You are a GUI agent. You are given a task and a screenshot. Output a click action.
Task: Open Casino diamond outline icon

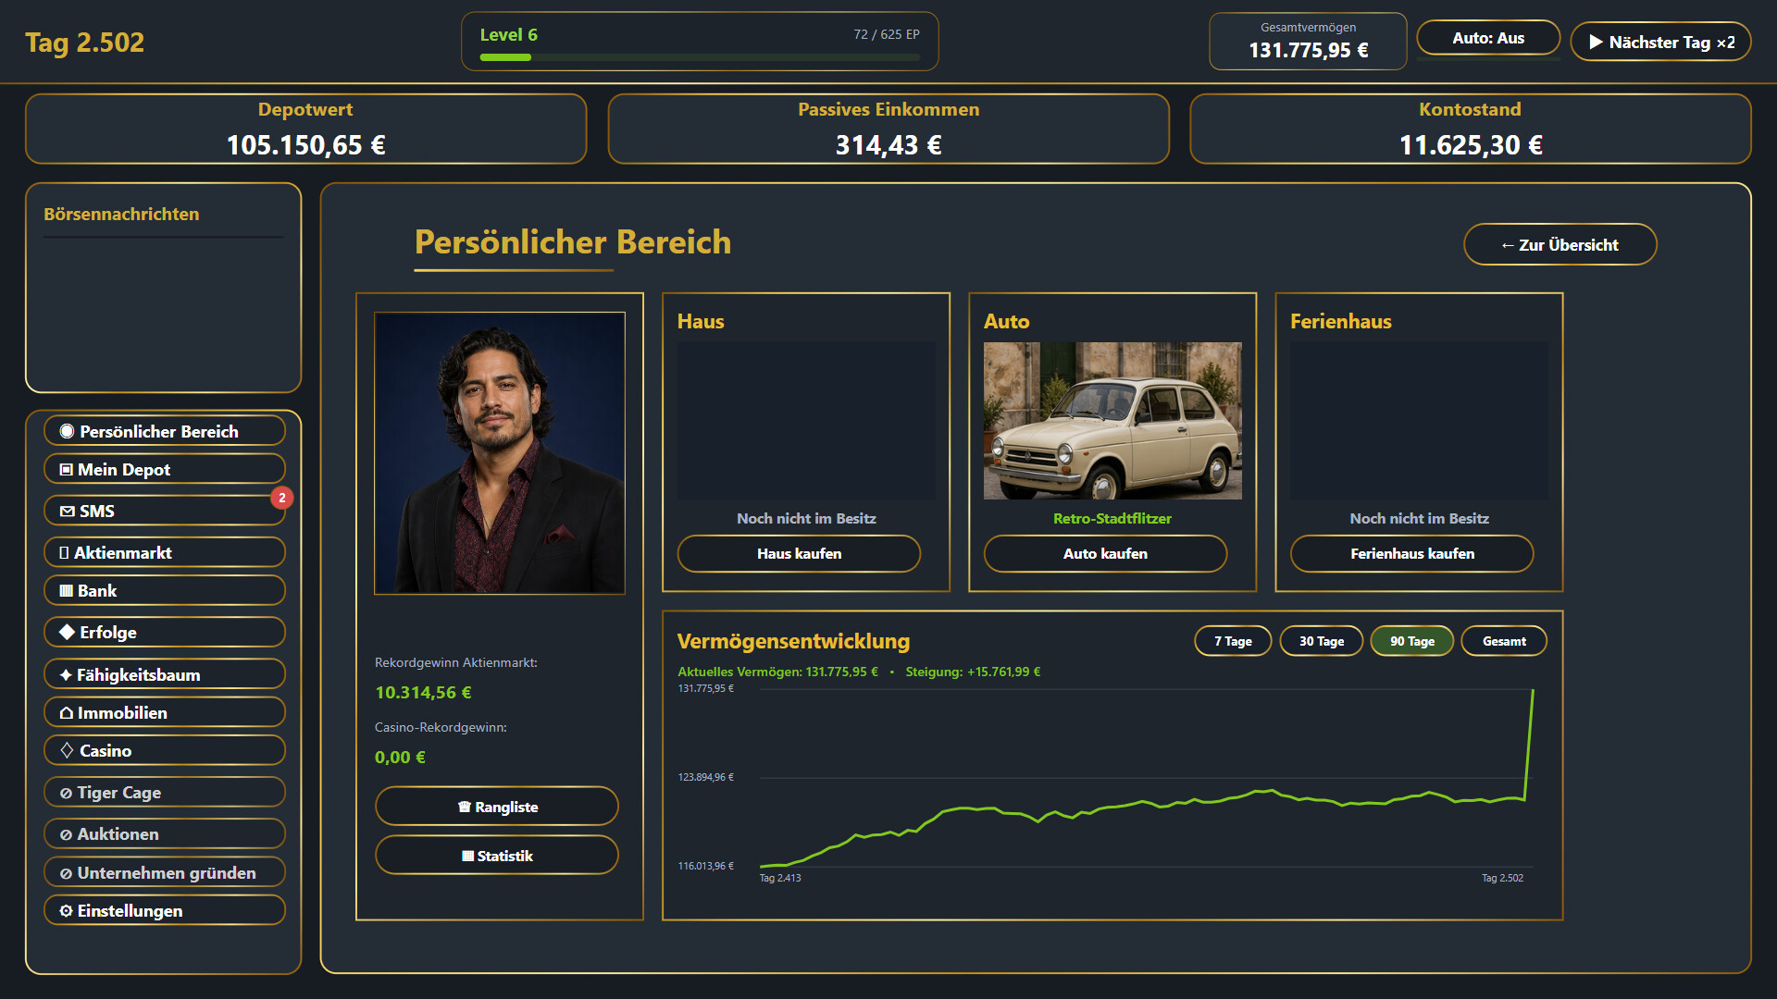(x=67, y=751)
